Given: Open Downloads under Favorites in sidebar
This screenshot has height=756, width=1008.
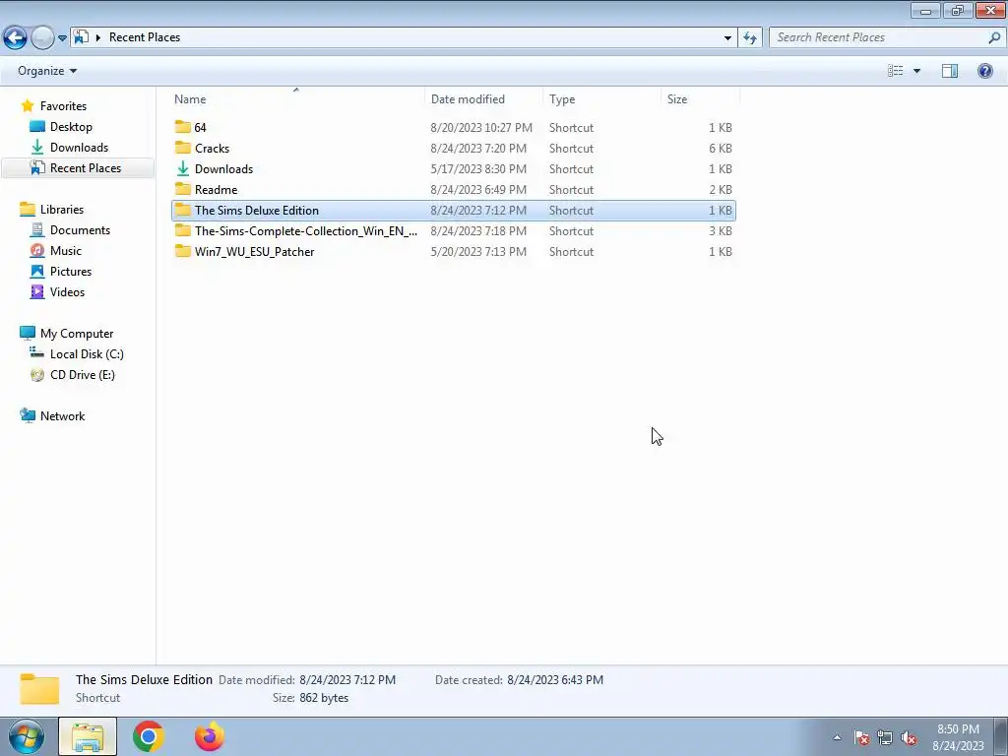Looking at the screenshot, I should [79, 148].
